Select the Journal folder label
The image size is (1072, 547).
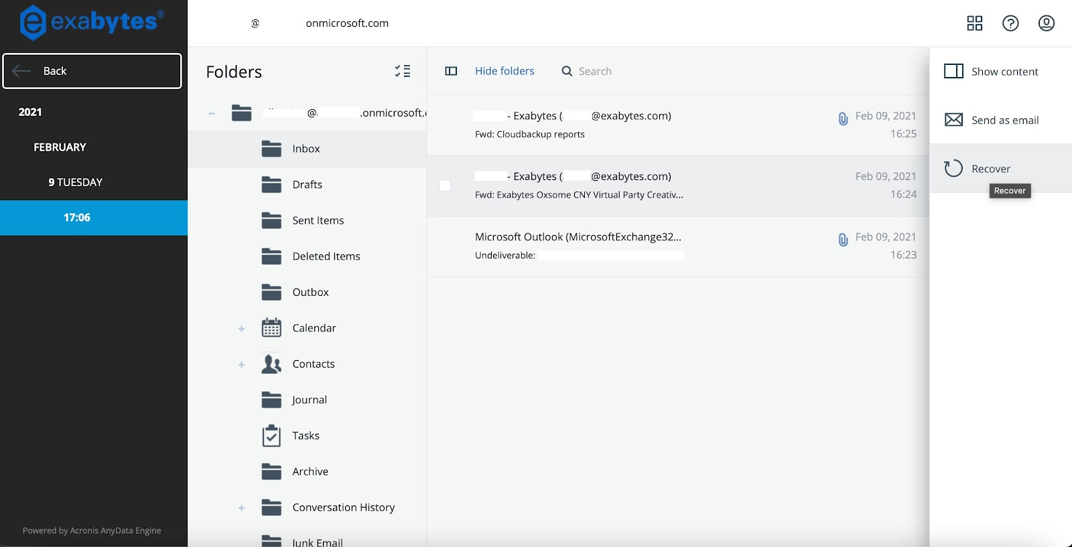310,400
